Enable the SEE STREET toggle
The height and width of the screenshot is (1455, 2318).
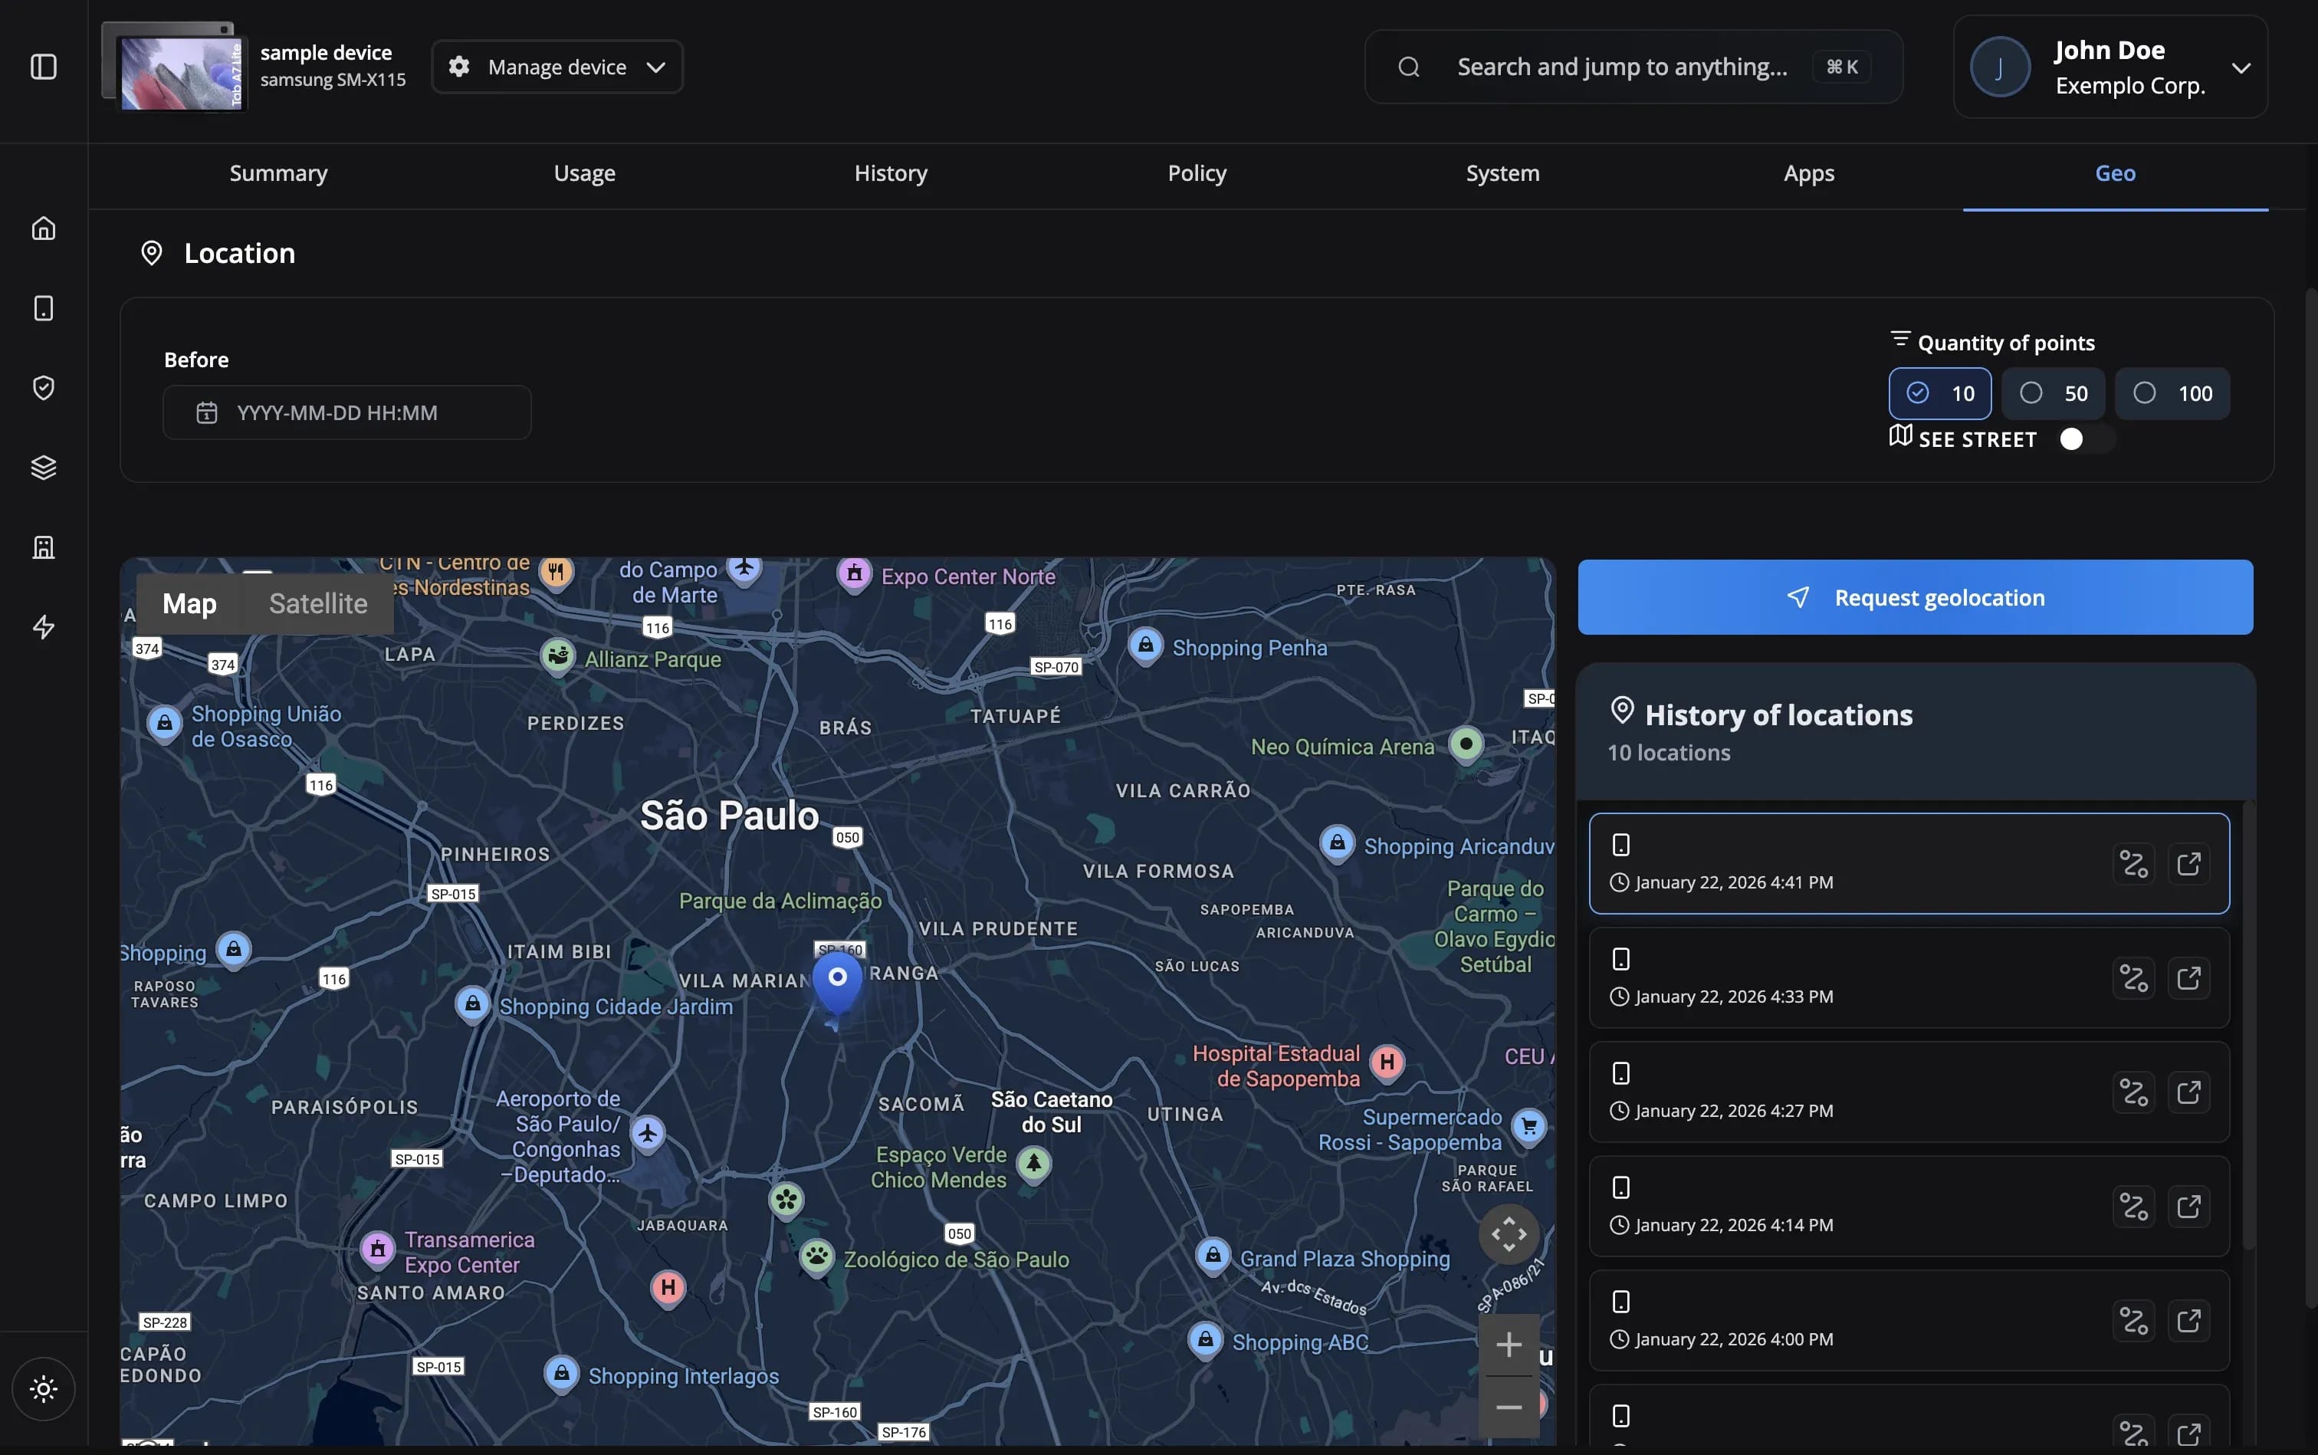pos(2083,438)
